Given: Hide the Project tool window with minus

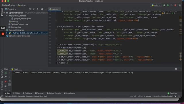Looking at the screenshot, I should point(46,9).
